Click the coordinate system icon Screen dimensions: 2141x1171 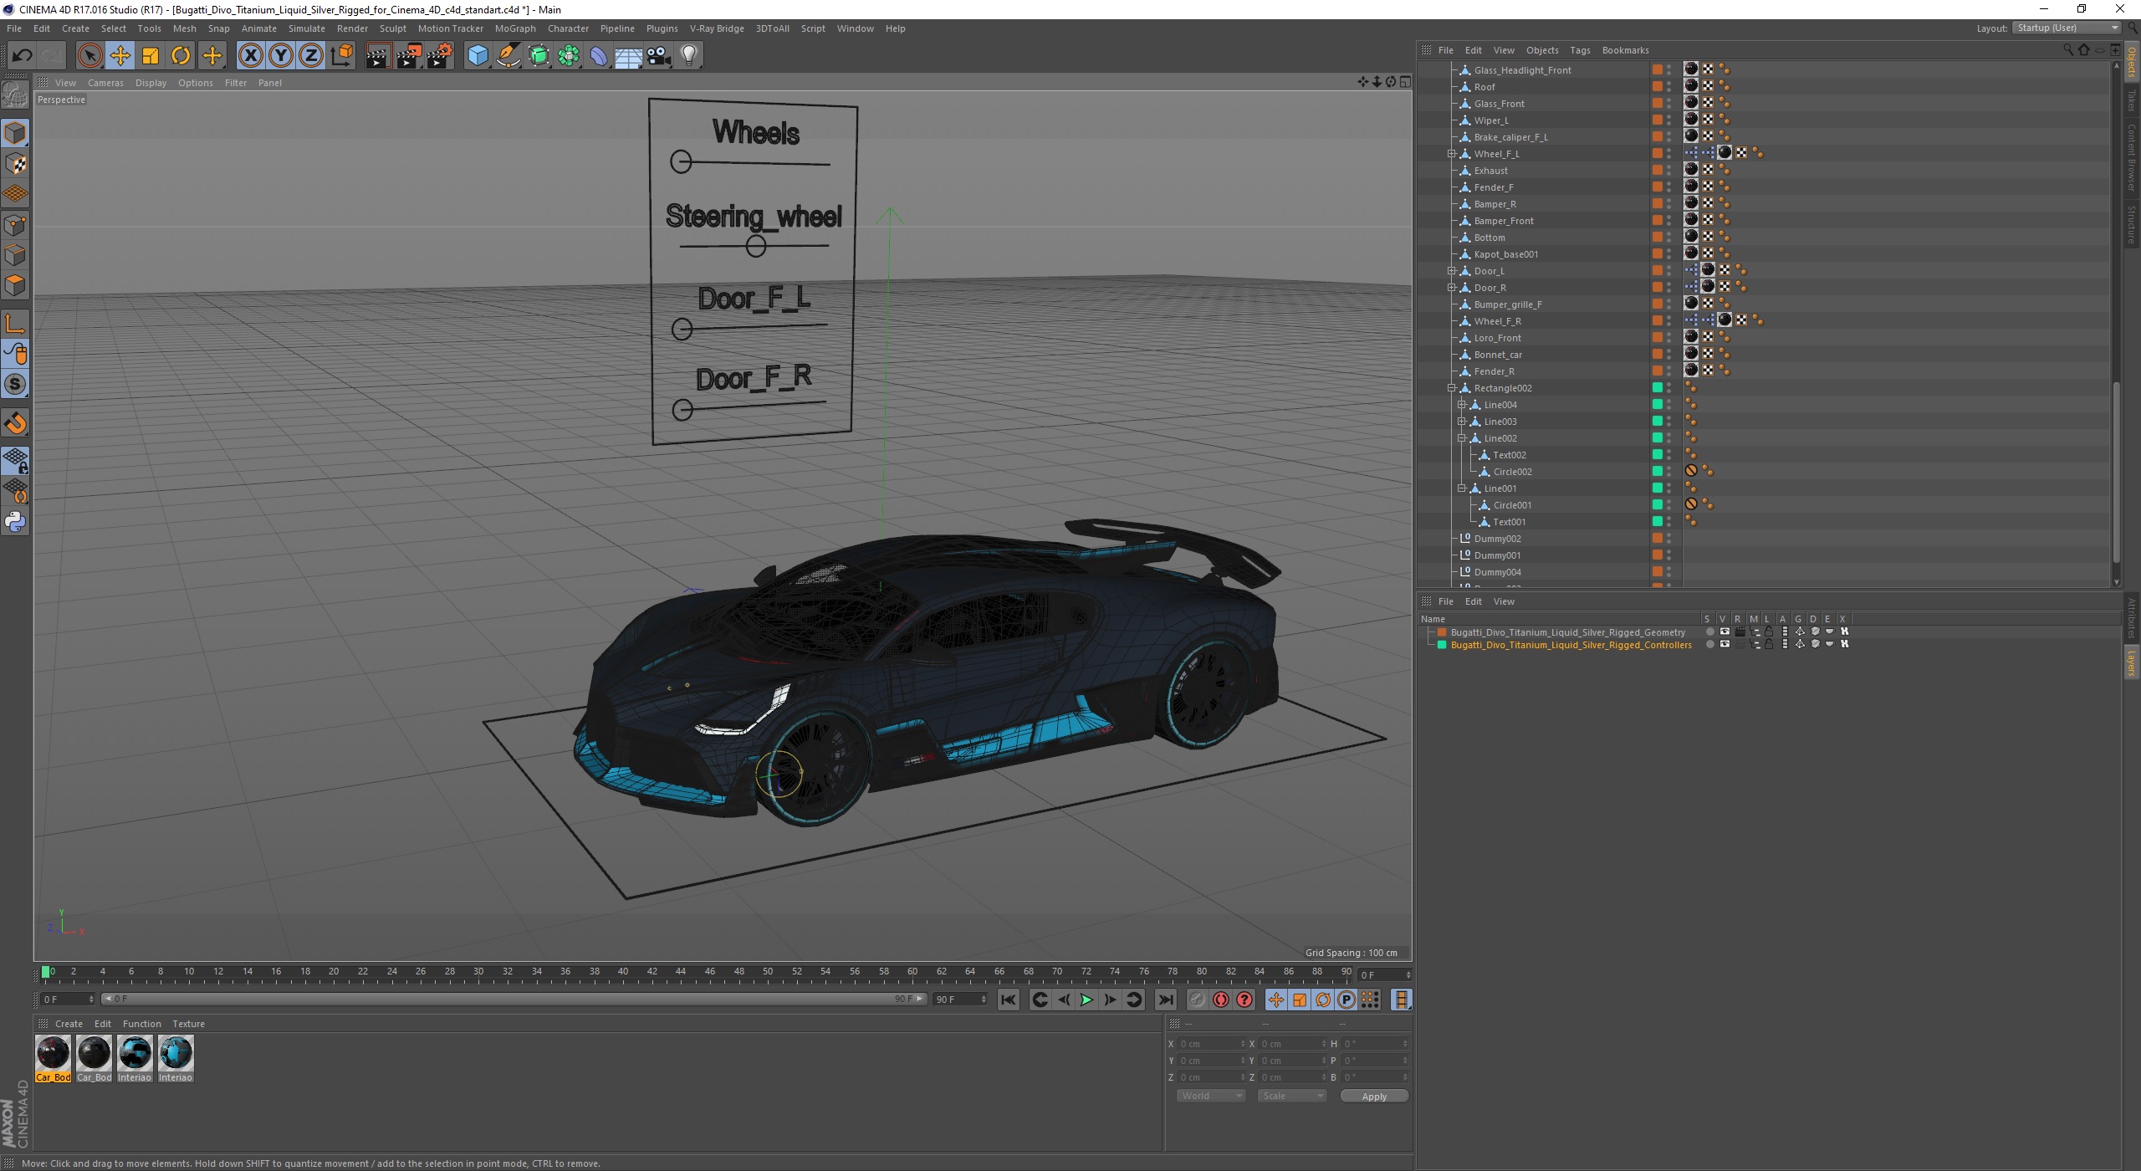pos(341,56)
